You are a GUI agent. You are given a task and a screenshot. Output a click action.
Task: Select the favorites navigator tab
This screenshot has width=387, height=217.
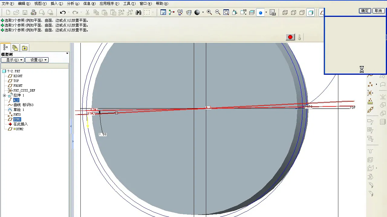coord(24,48)
